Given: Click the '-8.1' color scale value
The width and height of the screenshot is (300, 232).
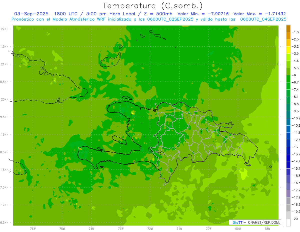Looking at the screenshot, I should pos(295,97).
